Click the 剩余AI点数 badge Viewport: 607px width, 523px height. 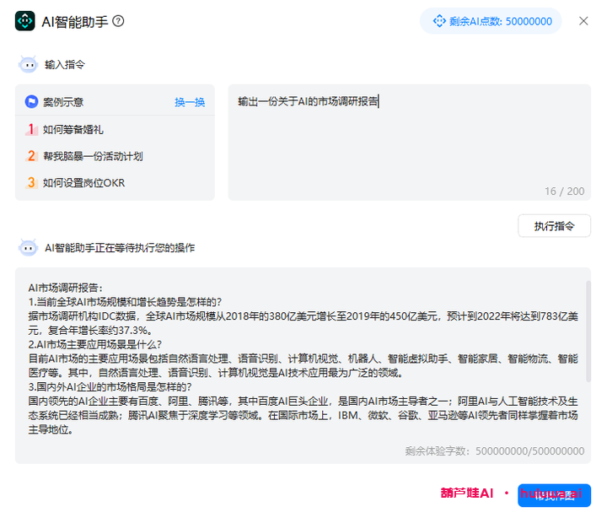(x=491, y=21)
